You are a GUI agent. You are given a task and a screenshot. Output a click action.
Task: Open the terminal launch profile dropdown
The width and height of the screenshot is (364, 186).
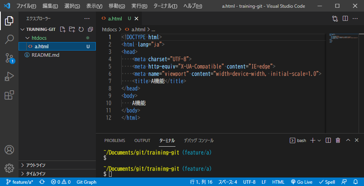coord(319,140)
